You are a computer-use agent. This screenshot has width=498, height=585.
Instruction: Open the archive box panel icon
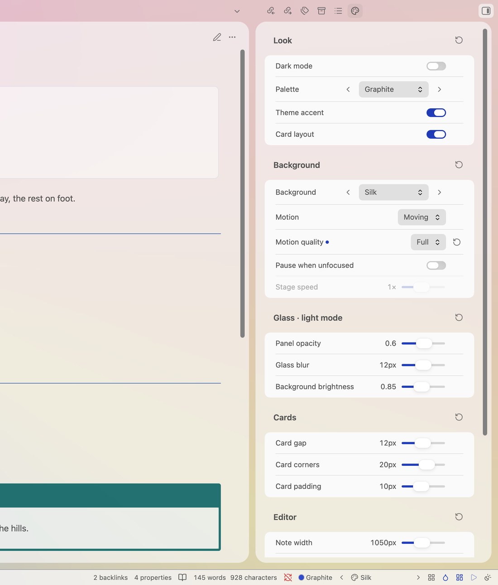[321, 11]
